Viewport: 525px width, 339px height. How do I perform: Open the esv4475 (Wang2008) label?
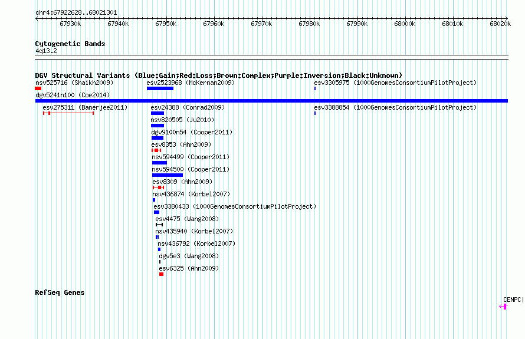(187, 219)
